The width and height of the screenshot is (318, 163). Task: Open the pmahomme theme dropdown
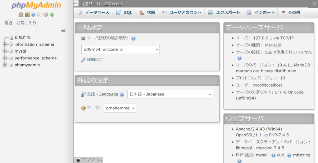[x=120, y=108]
